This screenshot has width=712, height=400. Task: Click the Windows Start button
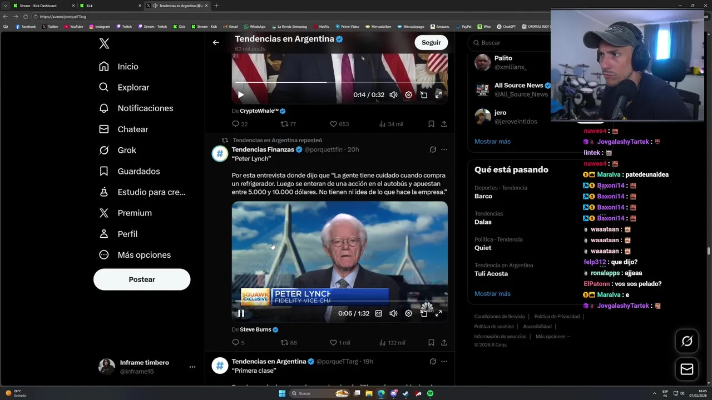point(282,393)
